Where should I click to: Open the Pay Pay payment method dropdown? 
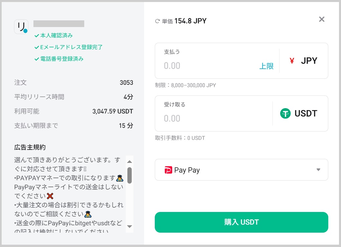[x=241, y=170]
